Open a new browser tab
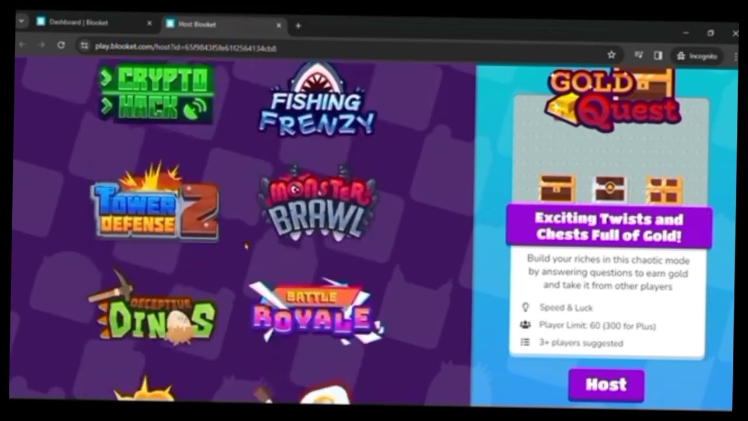Viewport: 748px width, 421px height. (298, 26)
